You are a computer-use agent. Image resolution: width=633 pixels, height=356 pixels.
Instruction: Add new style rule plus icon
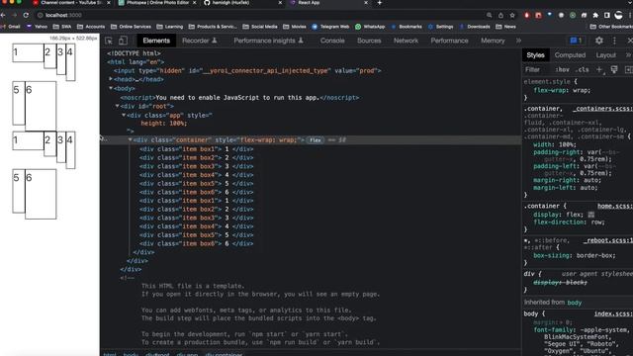(599, 69)
